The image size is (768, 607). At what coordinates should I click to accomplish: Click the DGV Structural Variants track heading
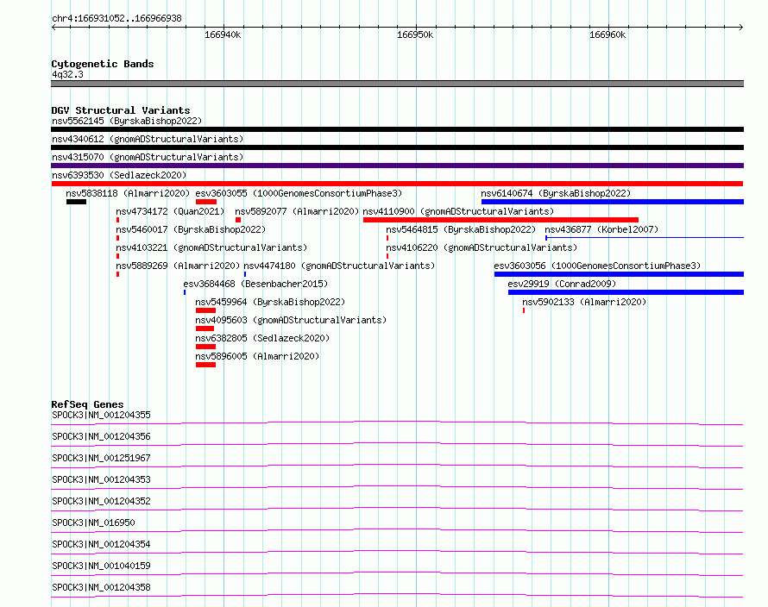pos(121,110)
